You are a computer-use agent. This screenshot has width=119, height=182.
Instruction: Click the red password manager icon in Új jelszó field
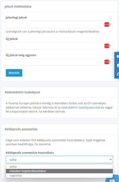point(107,46)
